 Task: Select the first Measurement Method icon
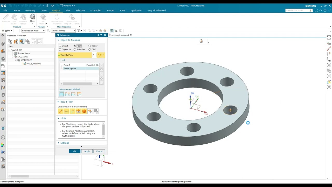point(61,94)
